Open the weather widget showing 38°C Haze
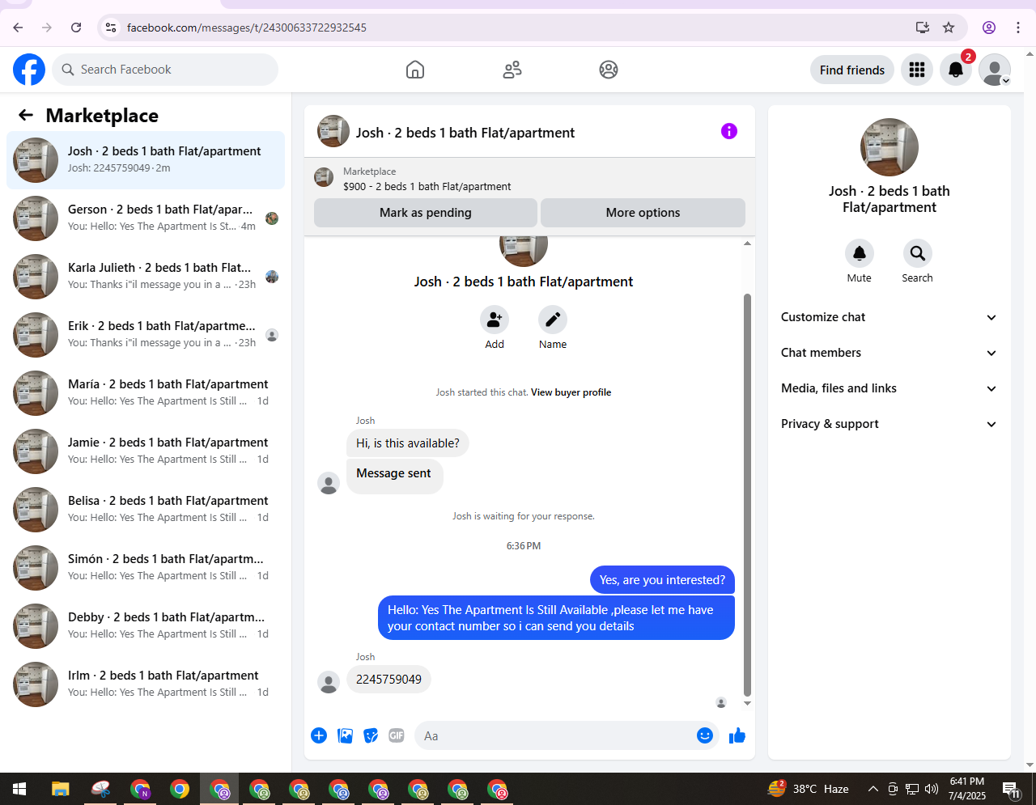Viewport: 1036px width, 805px height. click(809, 789)
